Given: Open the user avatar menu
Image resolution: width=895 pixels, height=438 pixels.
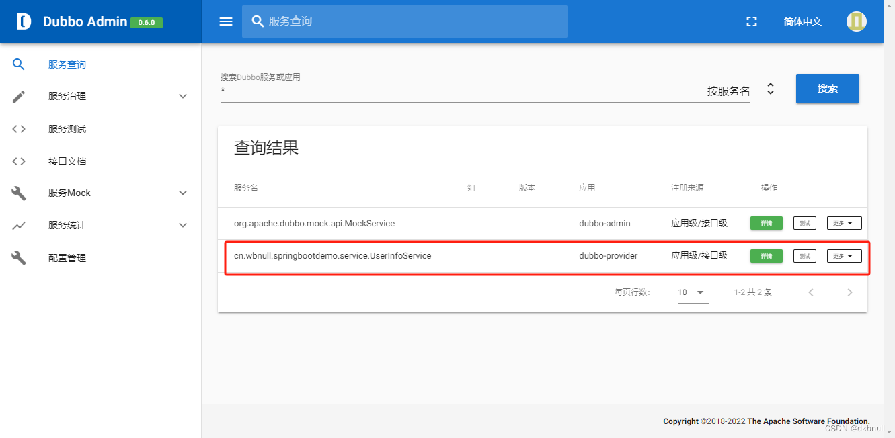Looking at the screenshot, I should pos(856,21).
